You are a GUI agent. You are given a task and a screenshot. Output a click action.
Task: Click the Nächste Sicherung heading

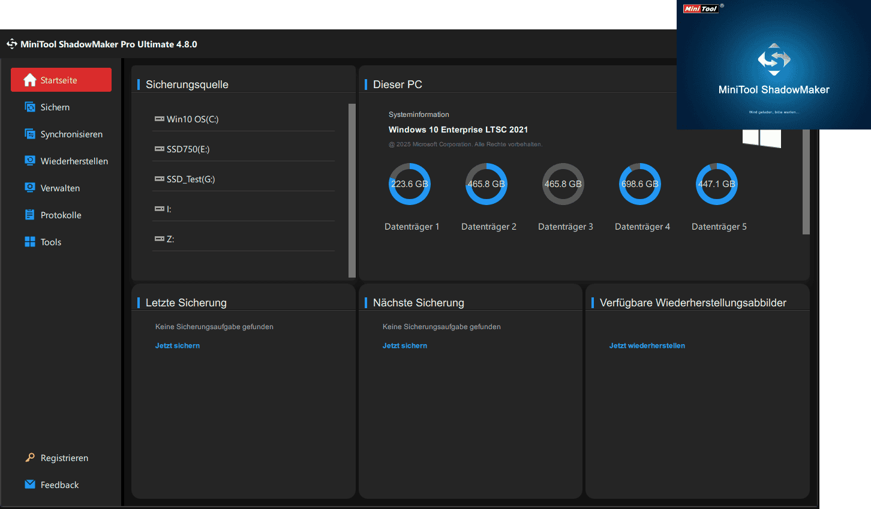tap(419, 303)
